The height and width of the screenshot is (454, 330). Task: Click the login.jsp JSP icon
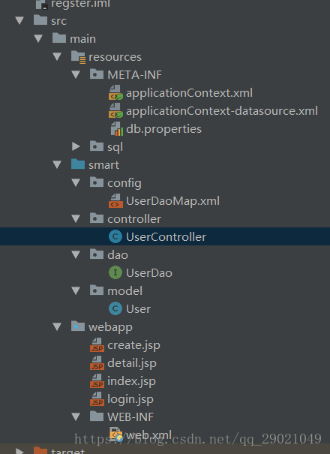pyautogui.click(x=97, y=398)
